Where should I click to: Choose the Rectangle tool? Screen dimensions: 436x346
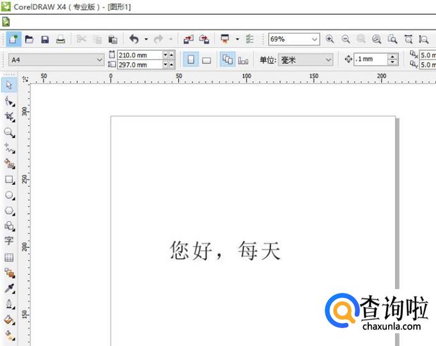9,180
